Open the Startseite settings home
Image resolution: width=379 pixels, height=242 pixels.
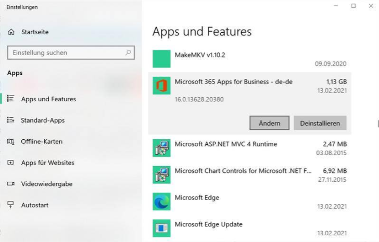[x=35, y=32]
